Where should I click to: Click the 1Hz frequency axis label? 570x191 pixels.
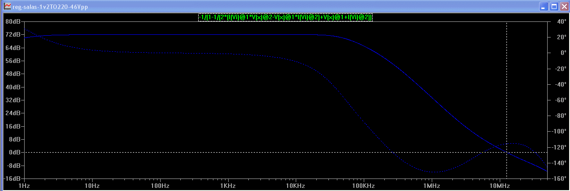[24, 185]
